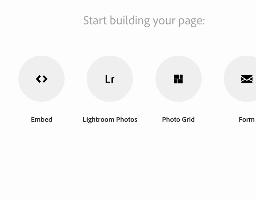Image resolution: width=256 pixels, height=200 pixels.
Task: Click the Embed code brackets icon
Action: pyautogui.click(x=42, y=79)
